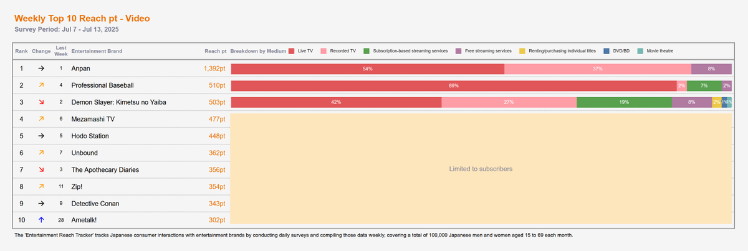This screenshot has width=748, height=251.
Task: Click the right arrow icon for Detective Conan
Action: coord(41,204)
